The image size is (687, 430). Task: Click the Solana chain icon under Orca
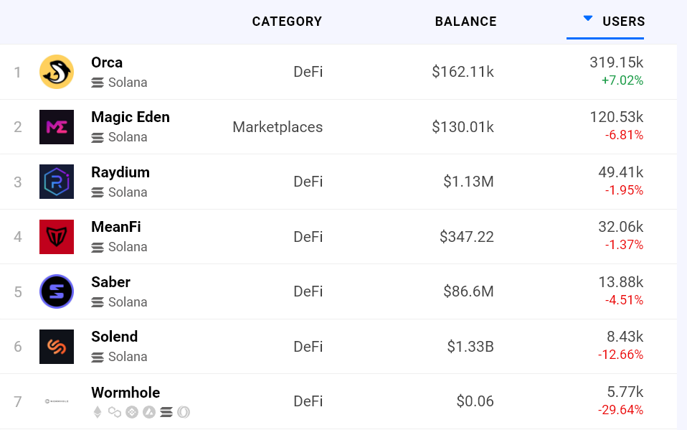98,83
